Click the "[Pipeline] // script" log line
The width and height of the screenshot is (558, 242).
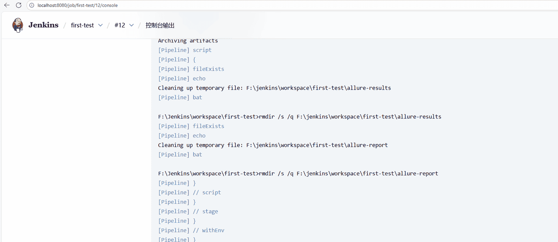190,192
